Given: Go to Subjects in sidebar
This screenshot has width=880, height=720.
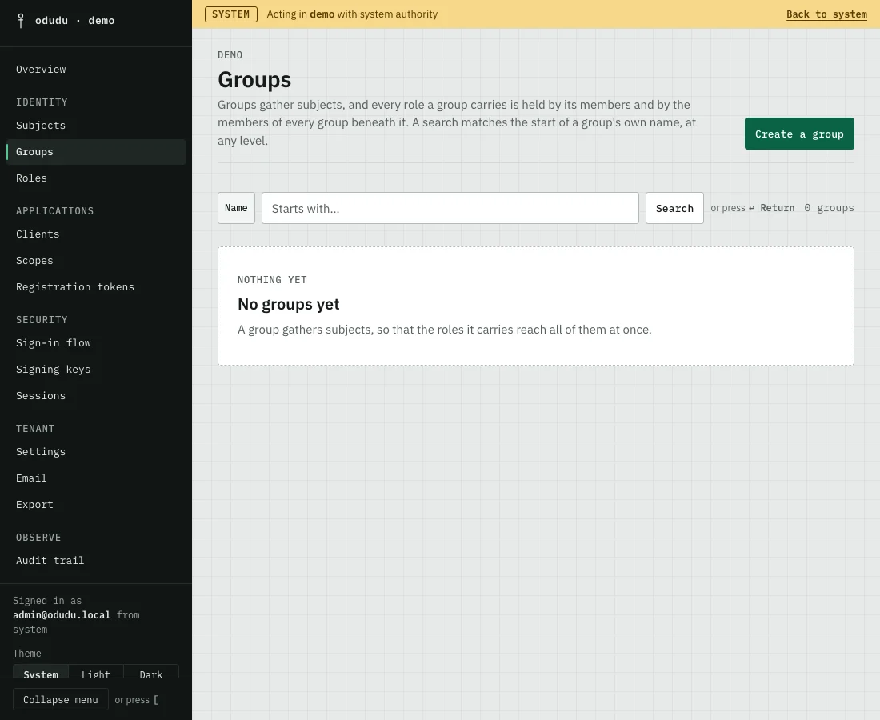Looking at the screenshot, I should (96, 126).
